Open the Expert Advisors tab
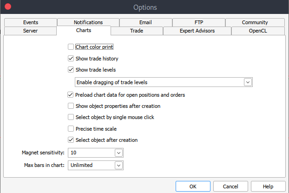The width and height of the screenshot is (289, 193). click(196, 31)
